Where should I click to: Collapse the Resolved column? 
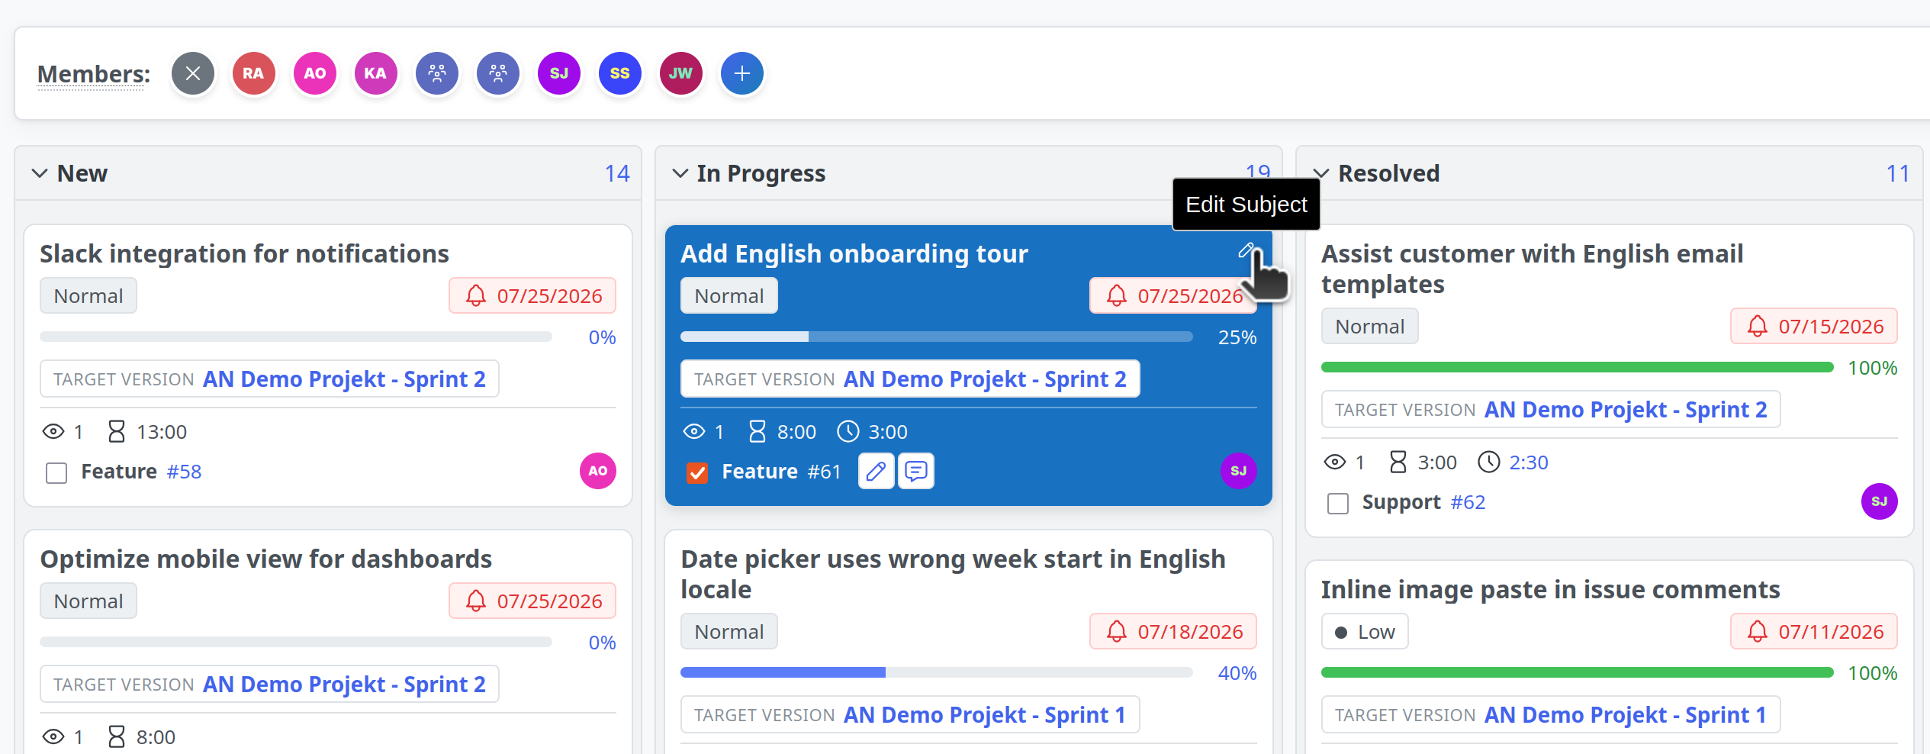(1321, 173)
